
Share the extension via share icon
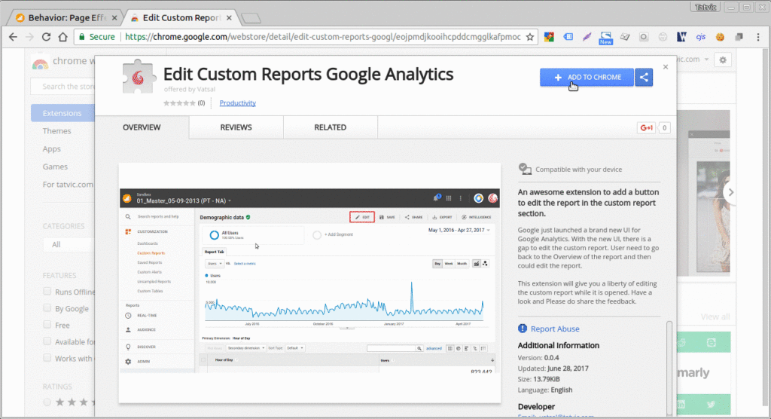pyautogui.click(x=644, y=78)
